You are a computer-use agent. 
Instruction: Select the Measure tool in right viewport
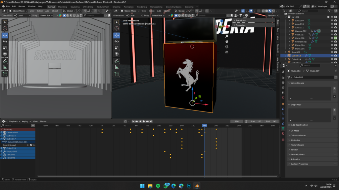117,67
